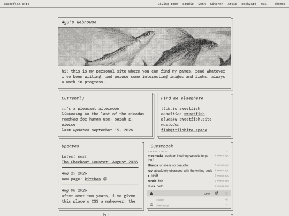Click 'last updated september 15, 2026' text
The width and height of the screenshot is (289, 216).
coord(97,130)
